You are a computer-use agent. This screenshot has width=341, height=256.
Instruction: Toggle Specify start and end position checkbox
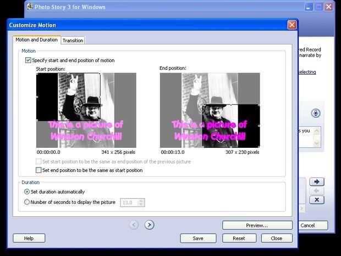tap(28, 60)
